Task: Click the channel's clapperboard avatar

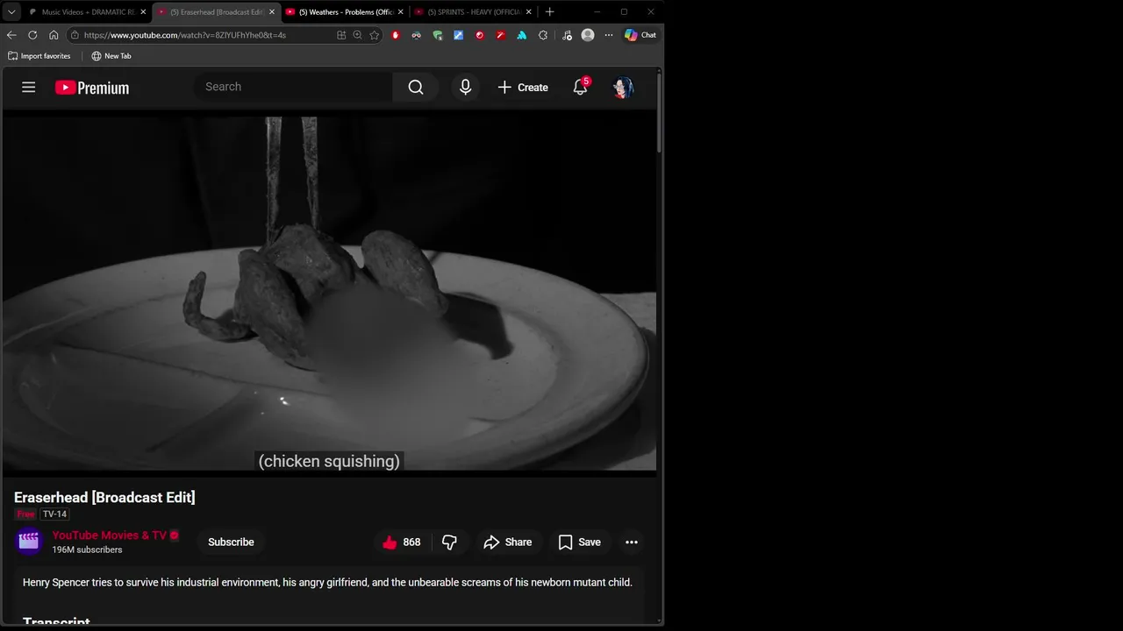Action: click(29, 542)
